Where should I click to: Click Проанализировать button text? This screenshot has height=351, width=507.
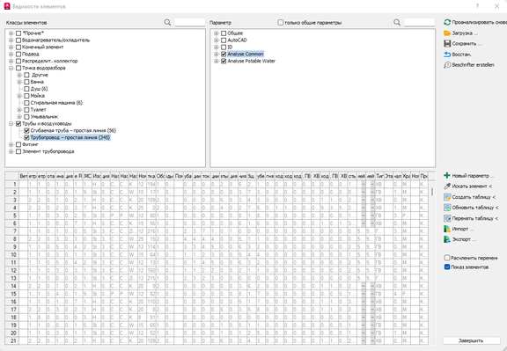[479, 22]
